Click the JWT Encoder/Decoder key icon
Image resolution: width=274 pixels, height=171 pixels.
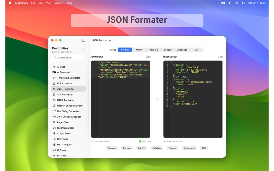click(54, 117)
